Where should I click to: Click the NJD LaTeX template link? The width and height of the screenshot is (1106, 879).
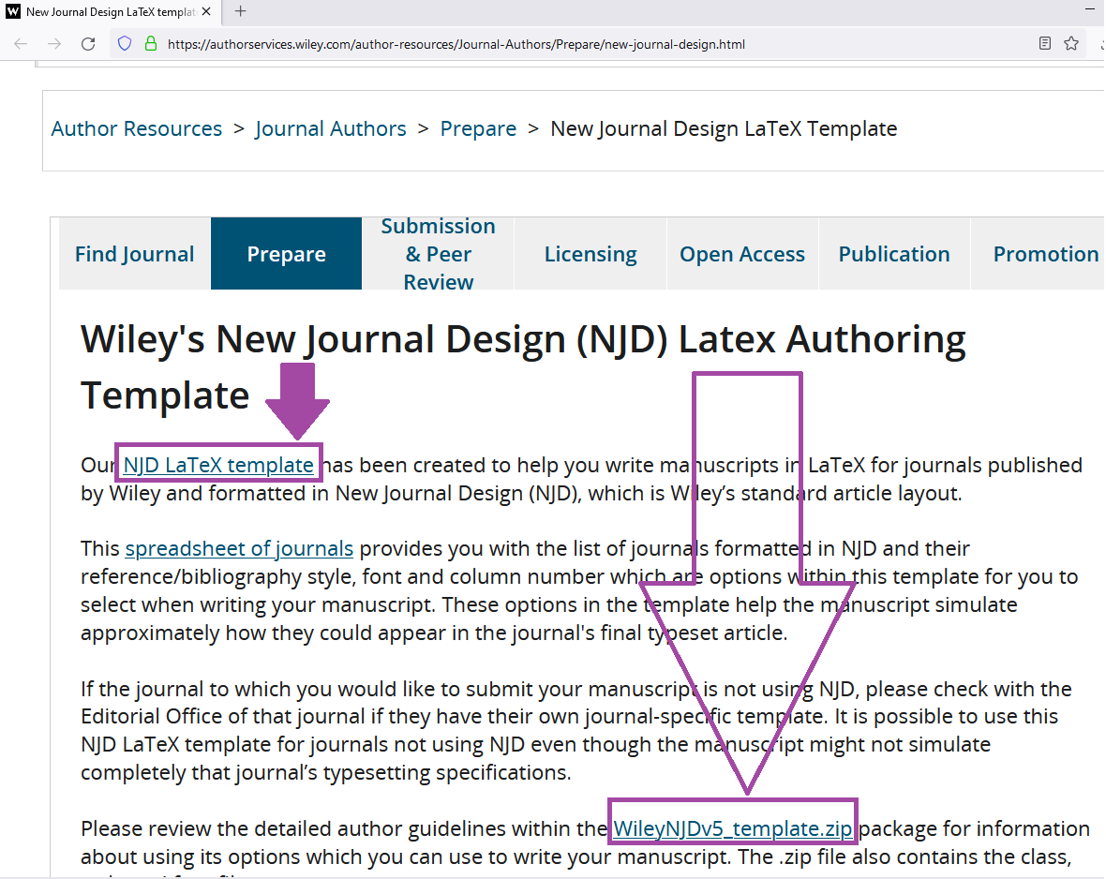pyautogui.click(x=218, y=465)
